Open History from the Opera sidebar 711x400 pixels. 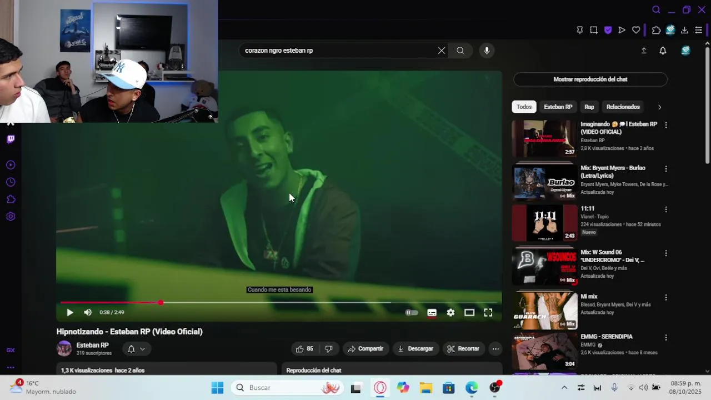click(x=11, y=182)
